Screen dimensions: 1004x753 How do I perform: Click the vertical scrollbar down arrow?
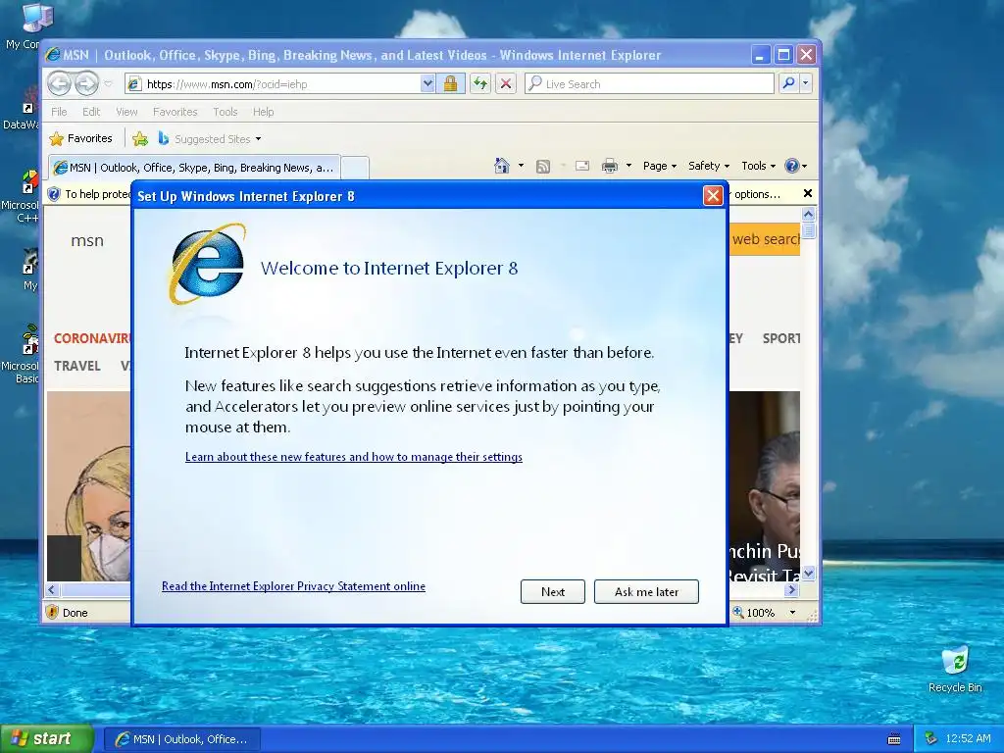click(x=808, y=573)
